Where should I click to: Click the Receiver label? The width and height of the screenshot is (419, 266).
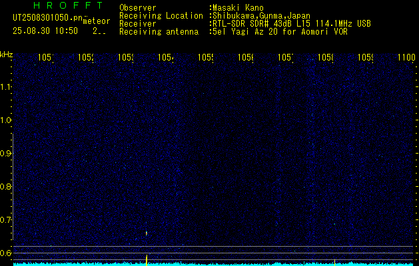click(138, 24)
